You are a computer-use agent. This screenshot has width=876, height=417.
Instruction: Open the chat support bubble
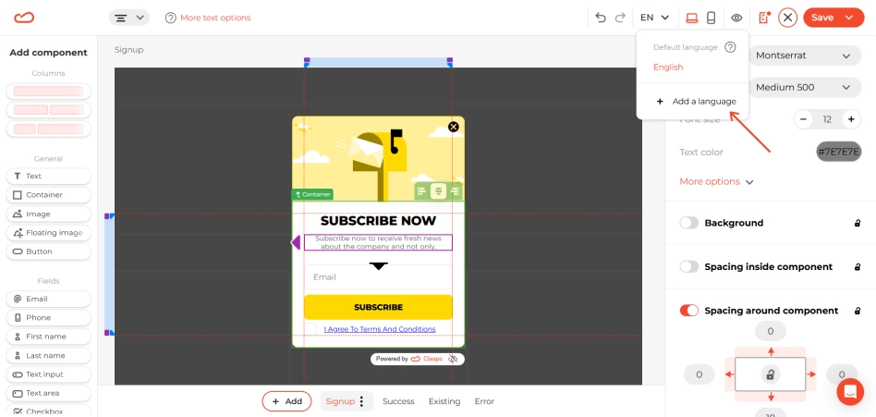(x=850, y=392)
